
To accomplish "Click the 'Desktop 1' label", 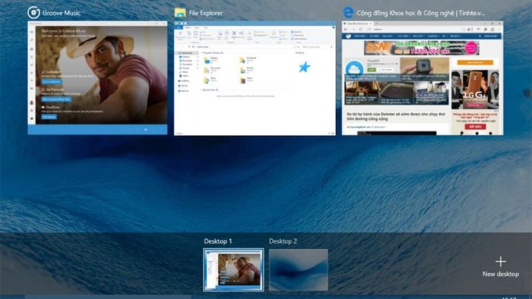I will click(218, 241).
